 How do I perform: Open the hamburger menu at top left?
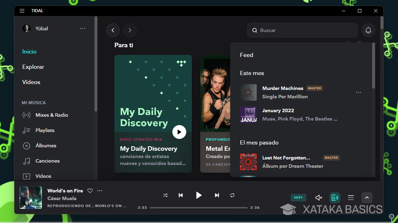pos(22,10)
